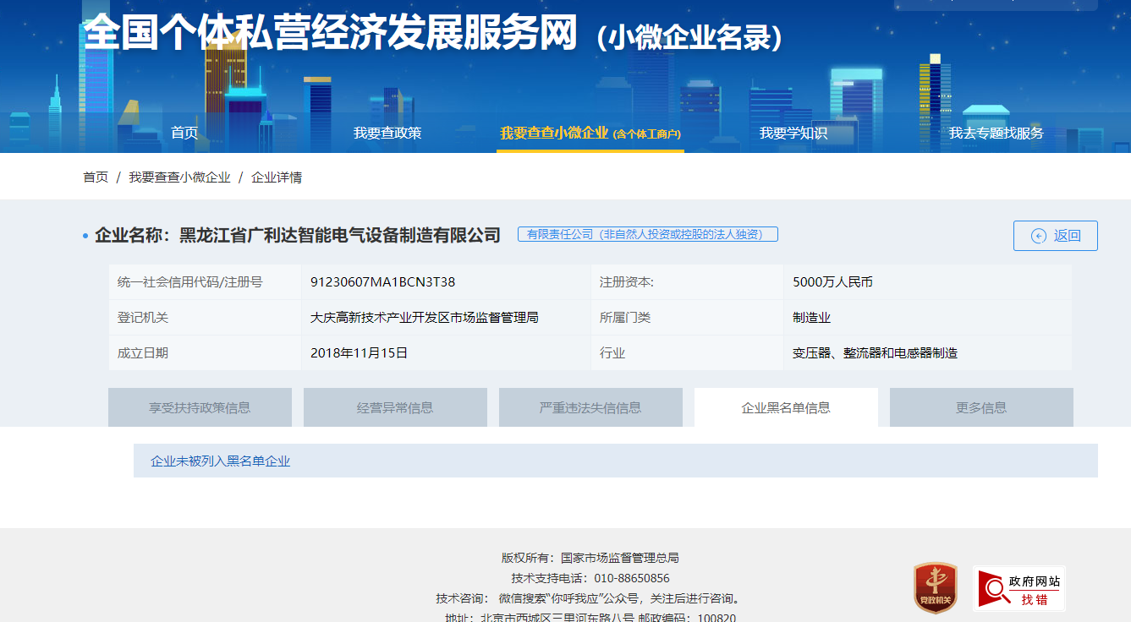Click 我要查查小微企业 breadcrumb link
The image size is (1131, 622).
(x=179, y=177)
